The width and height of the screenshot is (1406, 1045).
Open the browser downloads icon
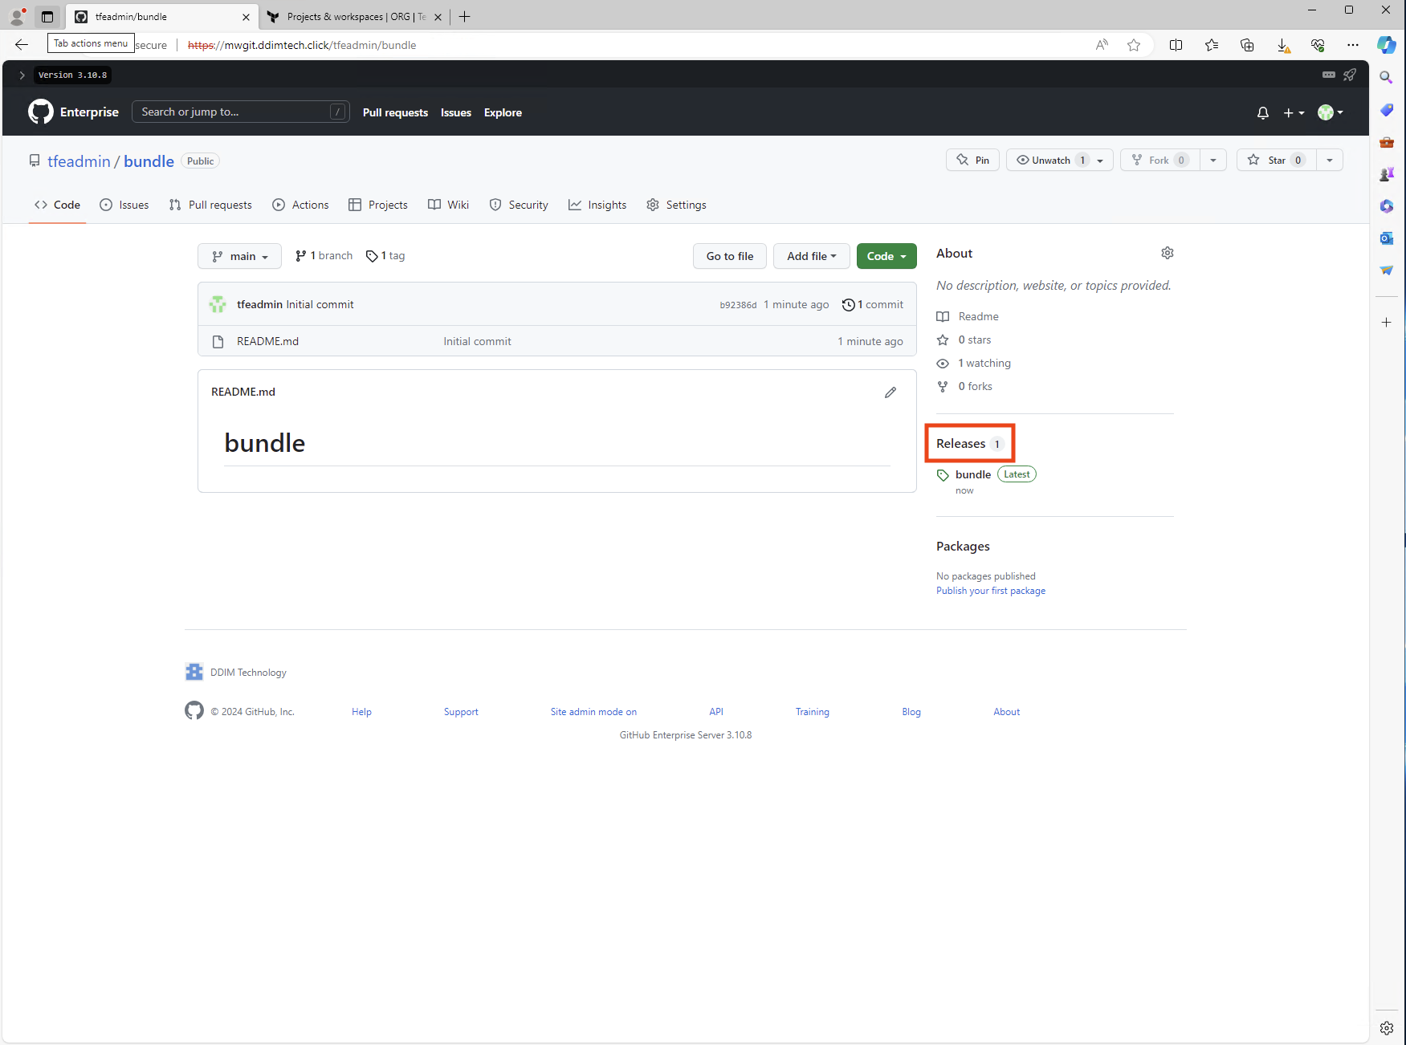pyautogui.click(x=1283, y=45)
